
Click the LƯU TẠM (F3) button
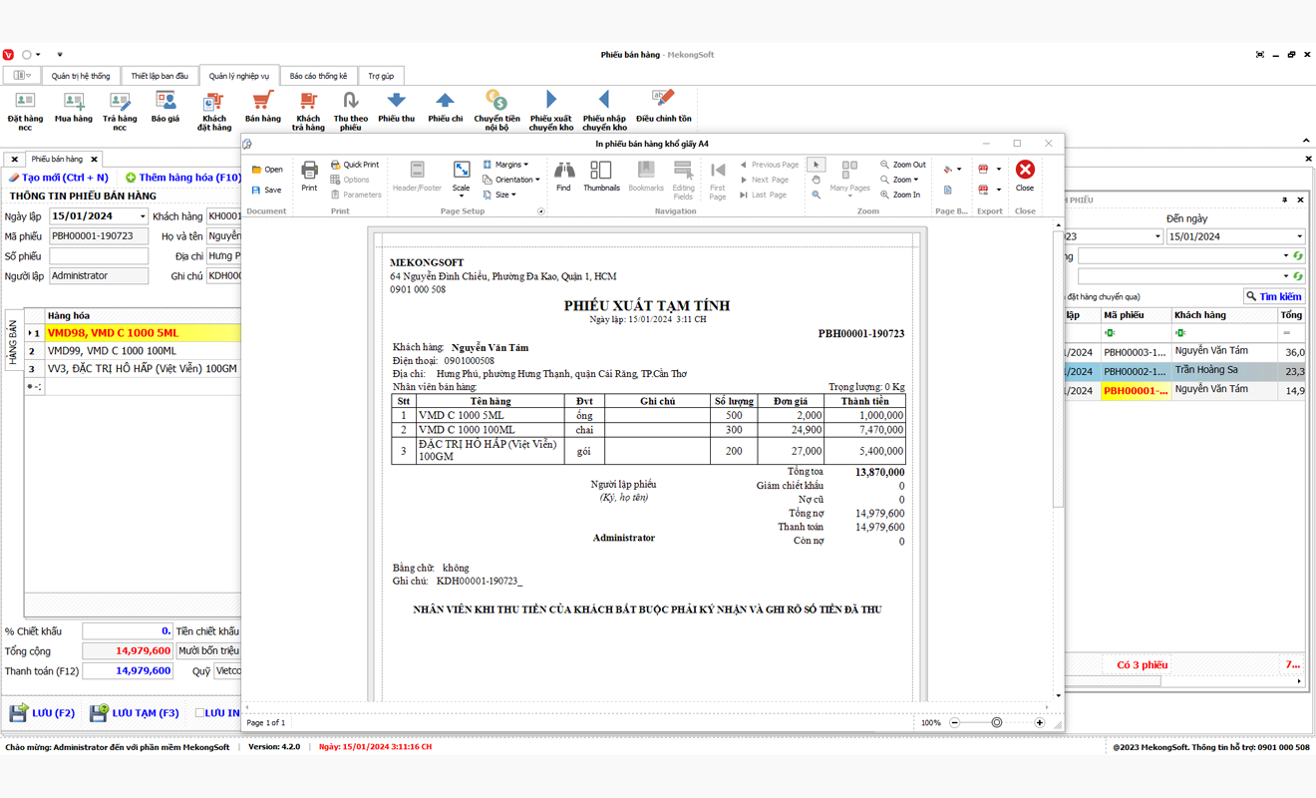(x=135, y=713)
